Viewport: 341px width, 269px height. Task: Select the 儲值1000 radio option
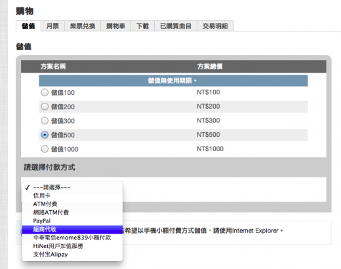(45, 149)
